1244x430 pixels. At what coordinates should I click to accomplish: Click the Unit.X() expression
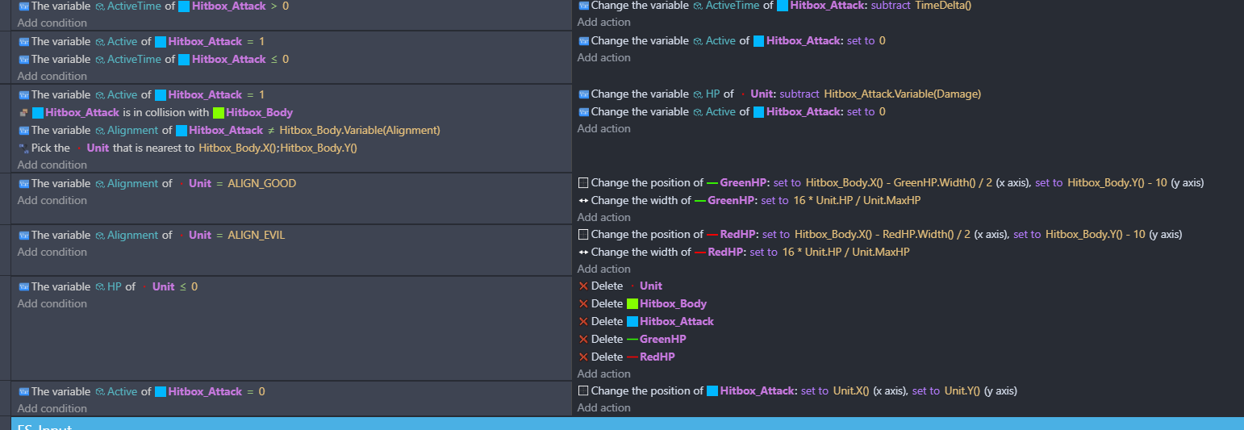(851, 390)
